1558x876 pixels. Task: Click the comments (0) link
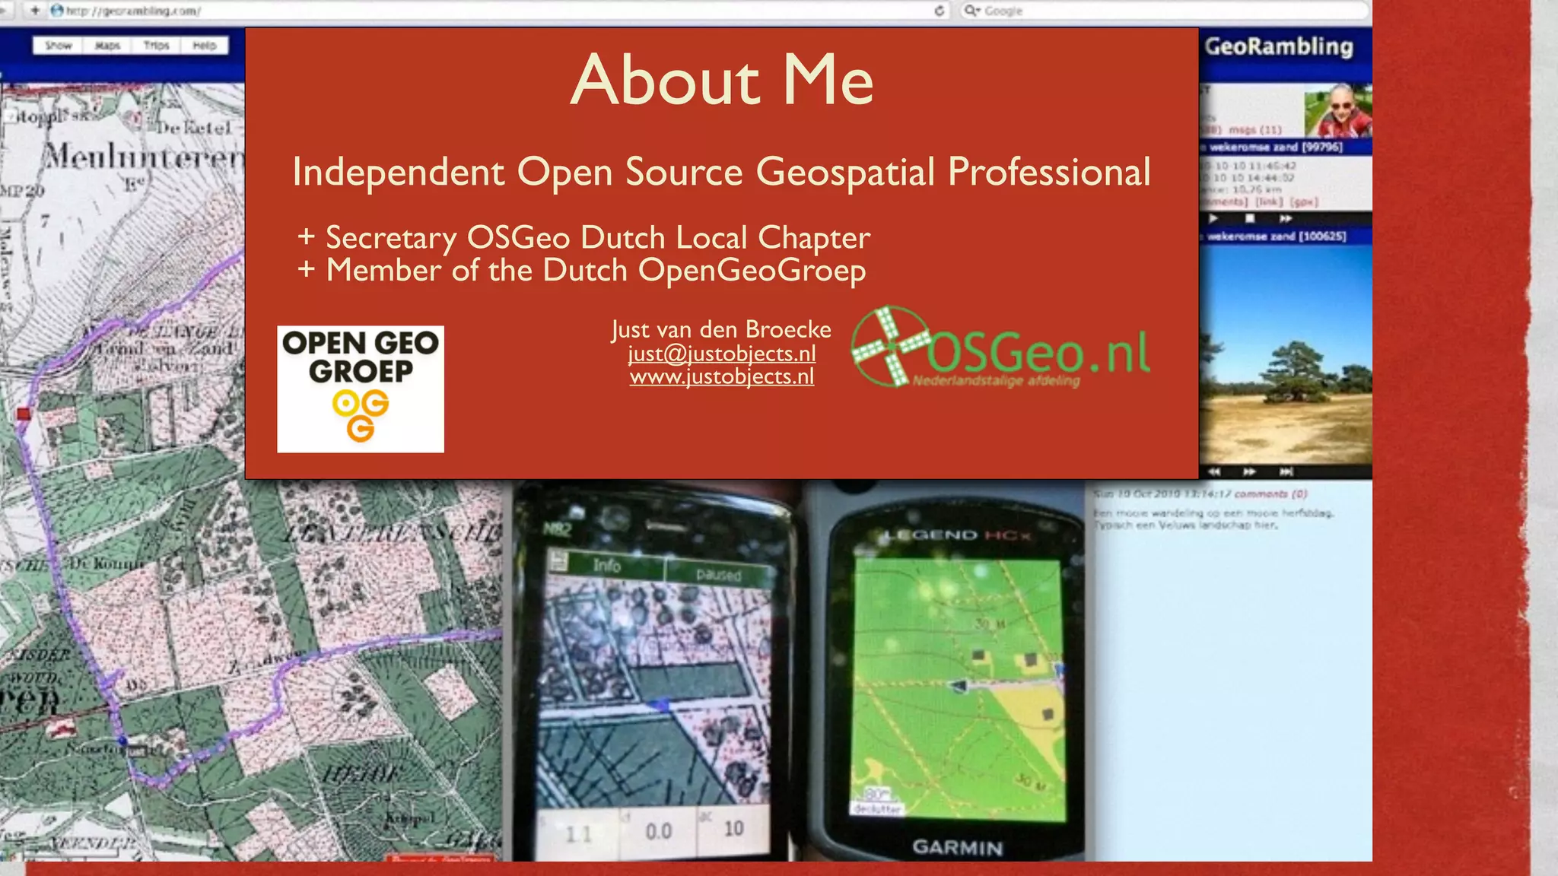pos(1270,494)
